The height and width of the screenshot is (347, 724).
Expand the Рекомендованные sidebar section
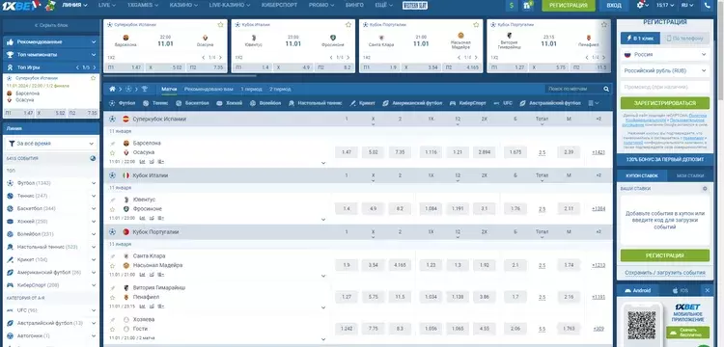[x=51, y=42]
